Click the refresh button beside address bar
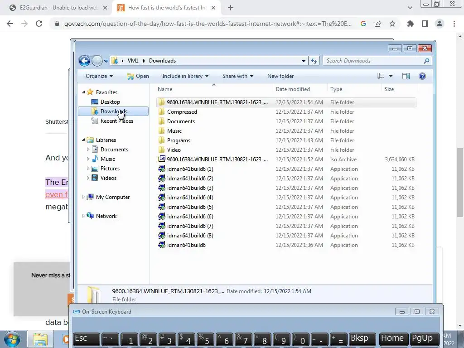Viewport: 464px width, 348px height. tap(314, 61)
